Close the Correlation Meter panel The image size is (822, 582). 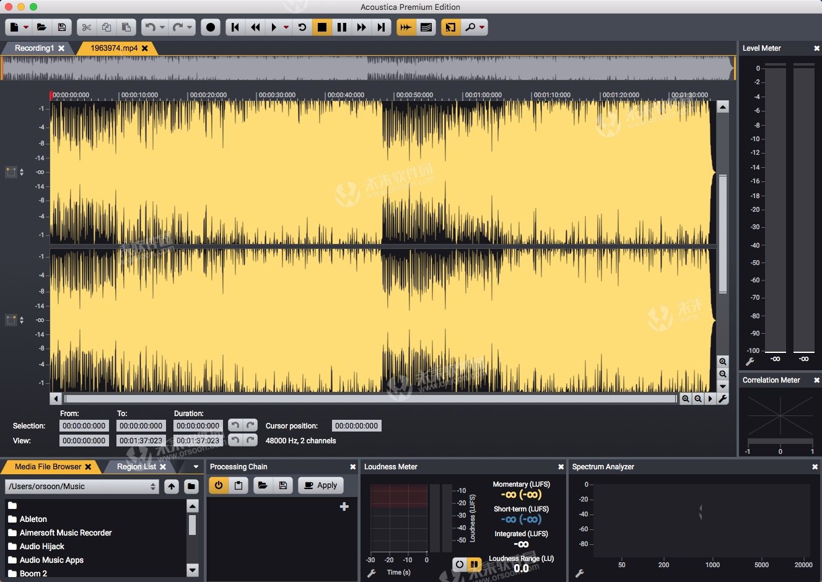[x=816, y=380]
